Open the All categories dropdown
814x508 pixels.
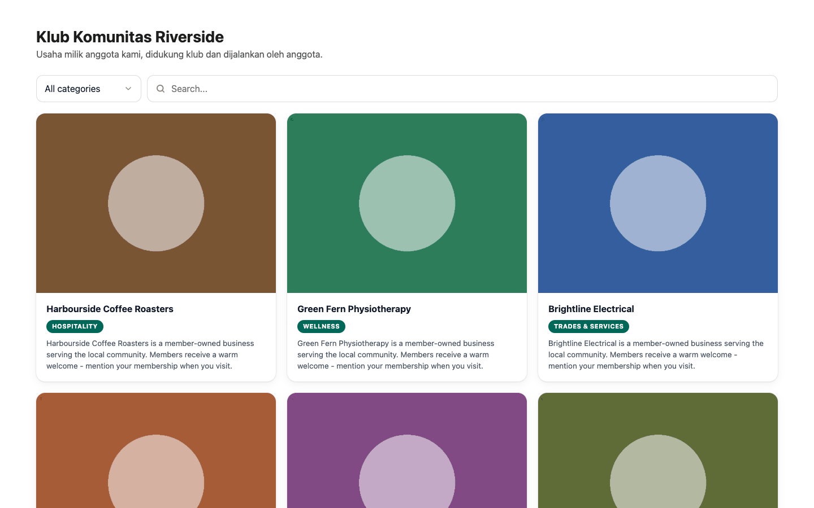point(89,89)
